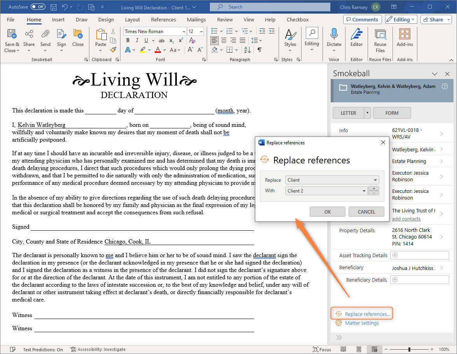Open the font size dropdown
457x354 pixels.
coord(201,32)
